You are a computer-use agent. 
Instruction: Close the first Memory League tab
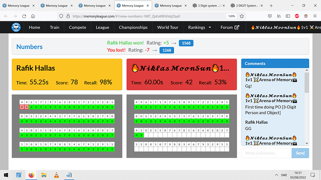point(33,6)
